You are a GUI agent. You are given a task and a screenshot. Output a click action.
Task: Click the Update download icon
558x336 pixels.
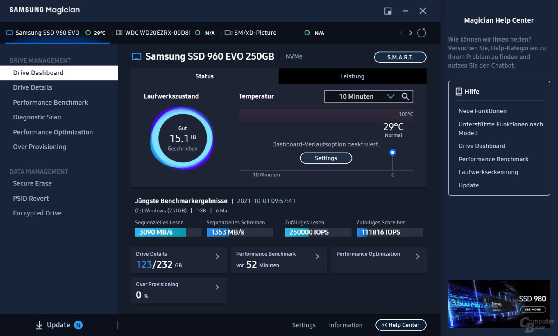pos(39,325)
